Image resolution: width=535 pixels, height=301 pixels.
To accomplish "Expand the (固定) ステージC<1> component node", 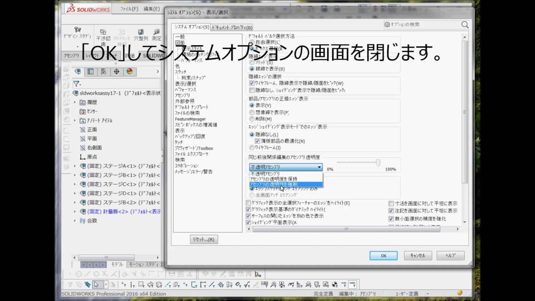I will point(75,184).
